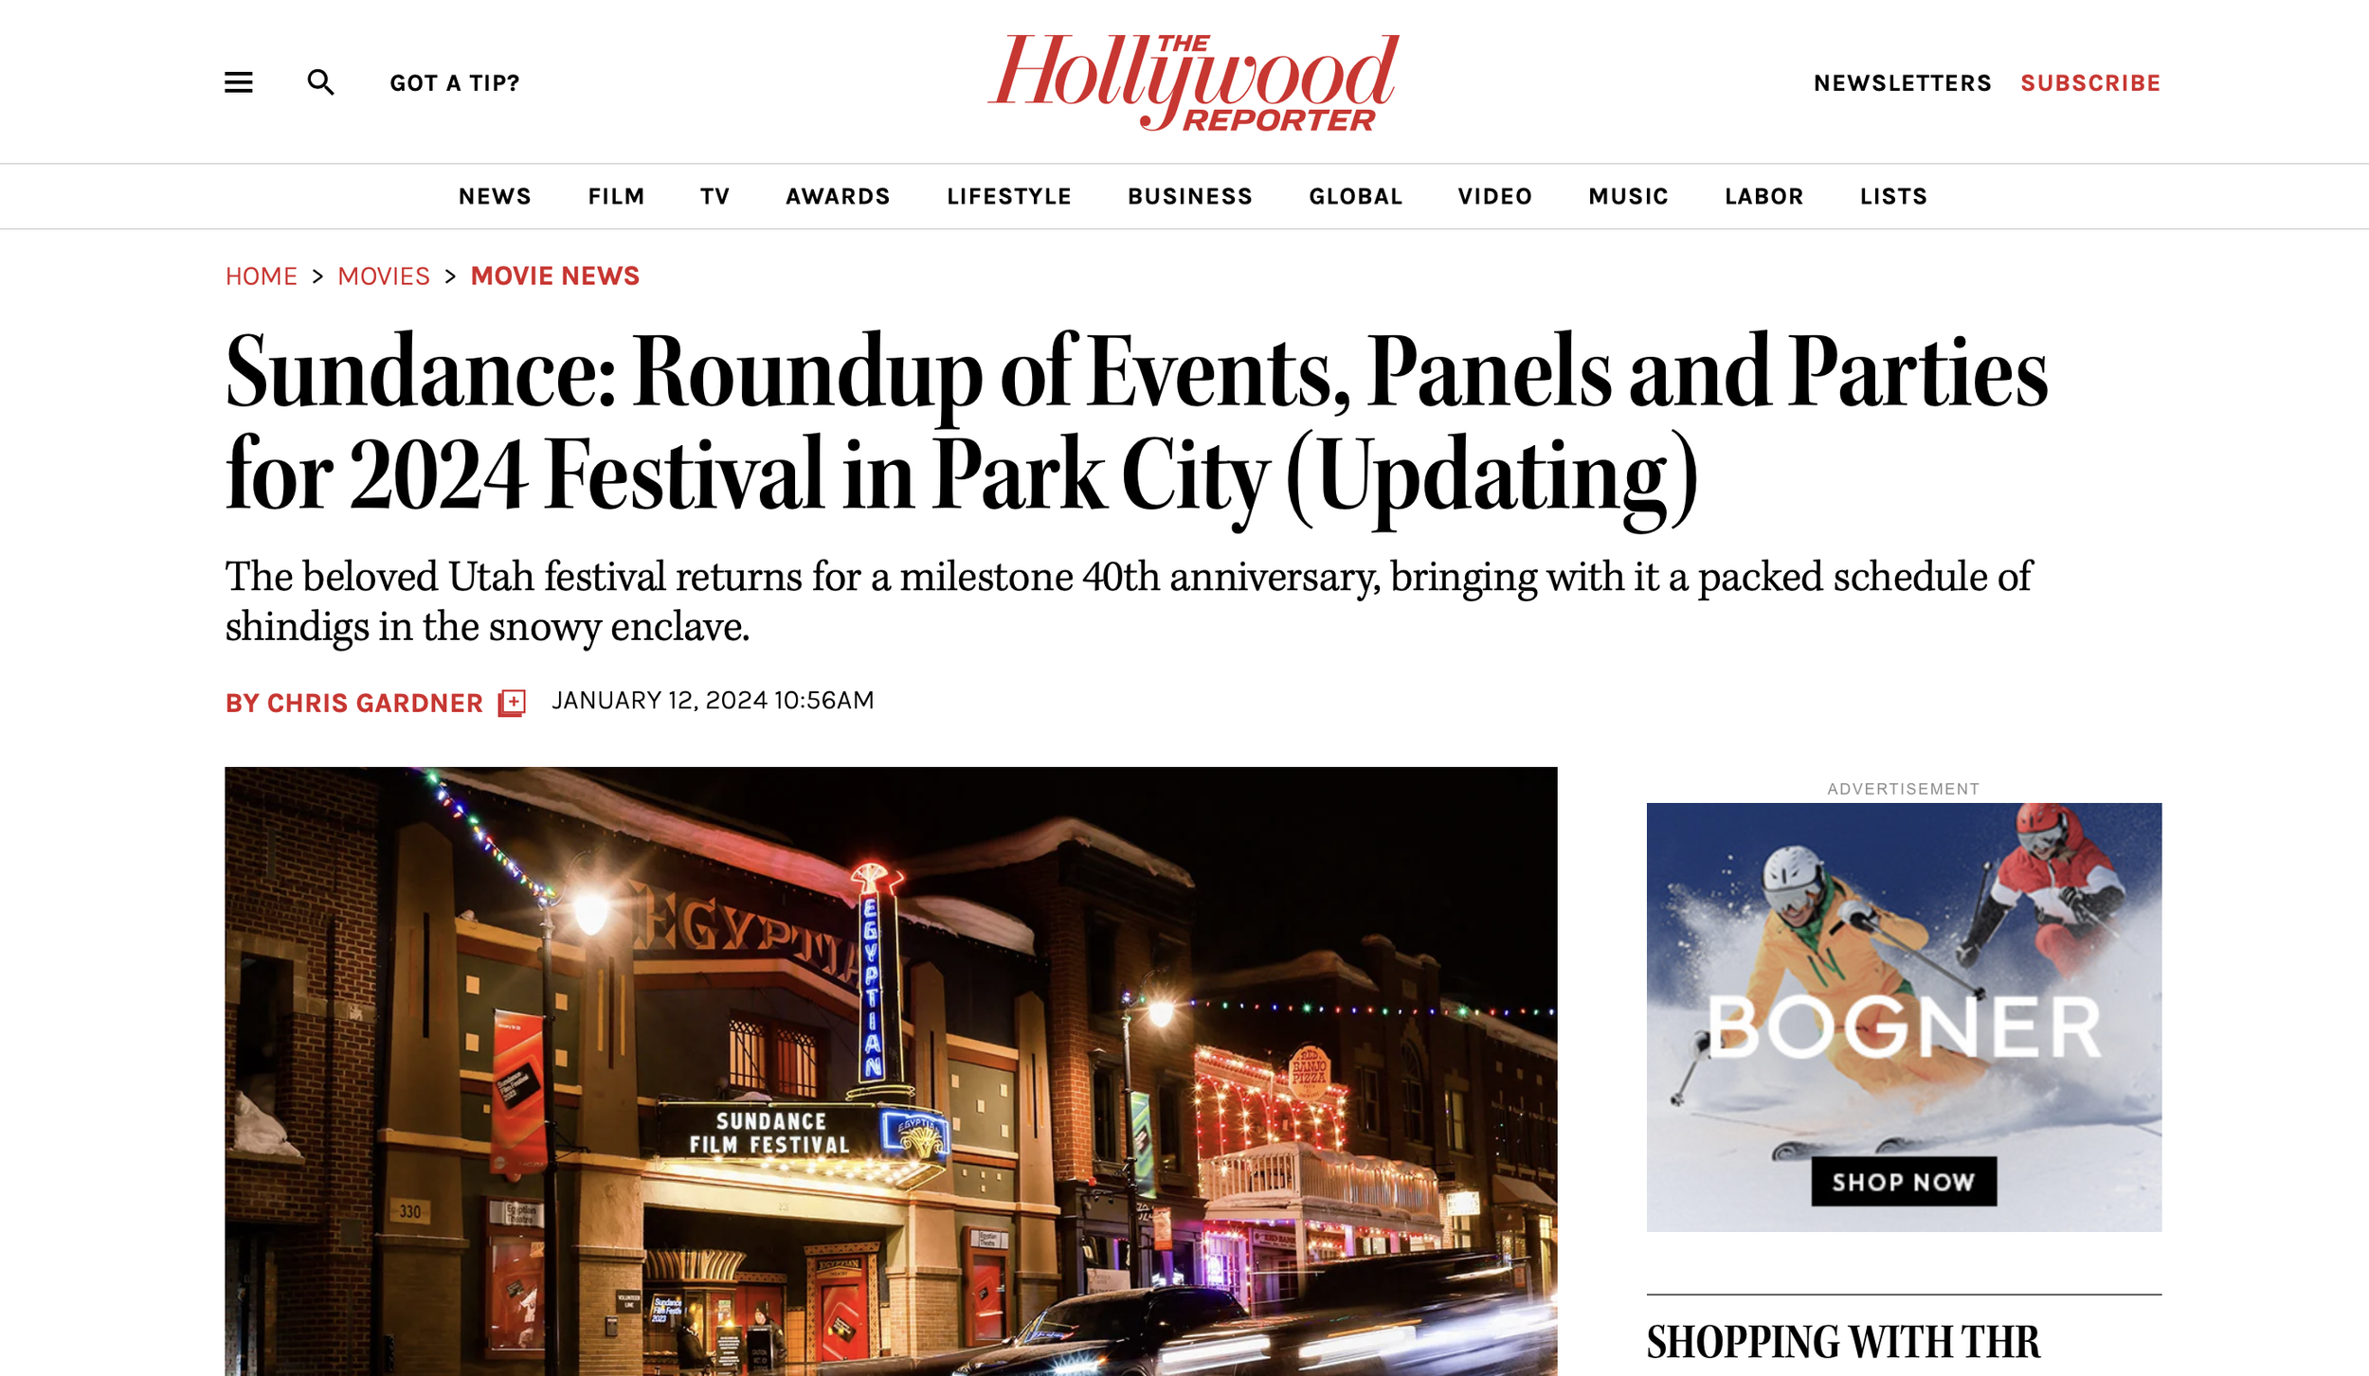
Task: Click the Home breadcrumb
Action: (x=261, y=277)
